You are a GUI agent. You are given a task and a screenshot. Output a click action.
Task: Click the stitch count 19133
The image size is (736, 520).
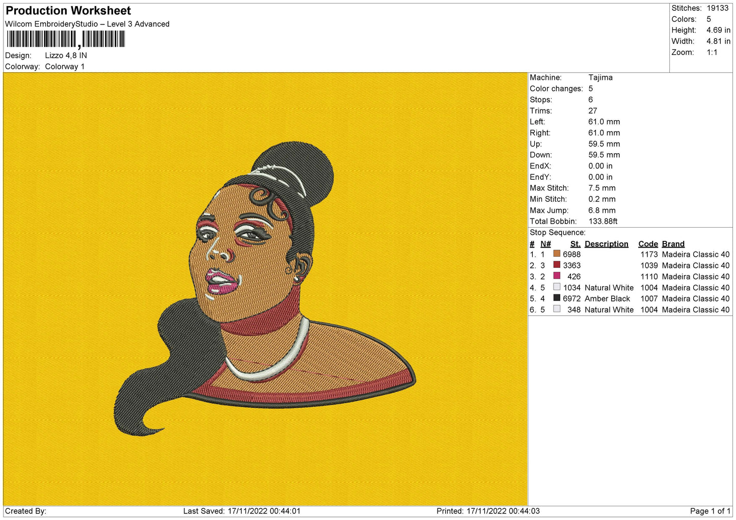pos(717,8)
